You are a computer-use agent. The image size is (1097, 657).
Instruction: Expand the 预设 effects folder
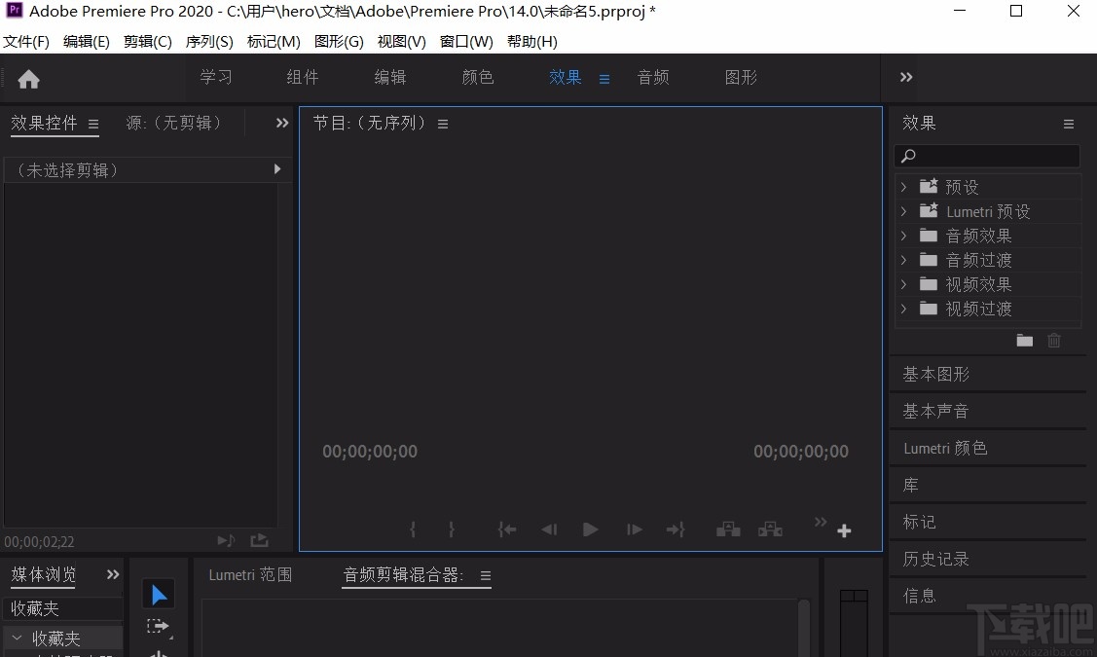(x=903, y=187)
